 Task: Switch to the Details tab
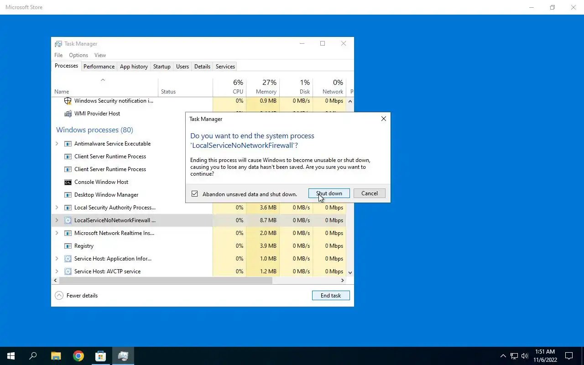[x=202, y=67]
